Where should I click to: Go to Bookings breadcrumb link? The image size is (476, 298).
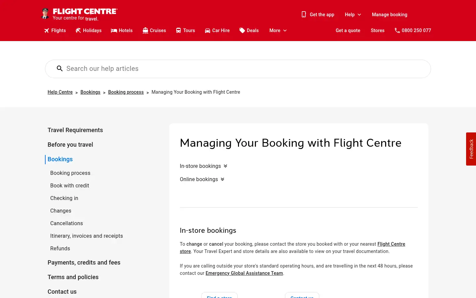click(90, 92)
